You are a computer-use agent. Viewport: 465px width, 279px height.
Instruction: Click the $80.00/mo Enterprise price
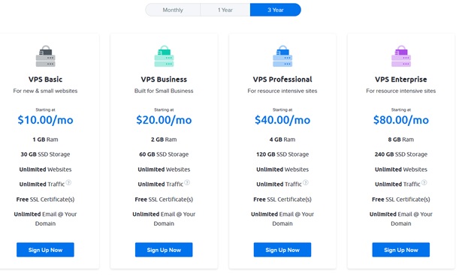pos(401,120)
